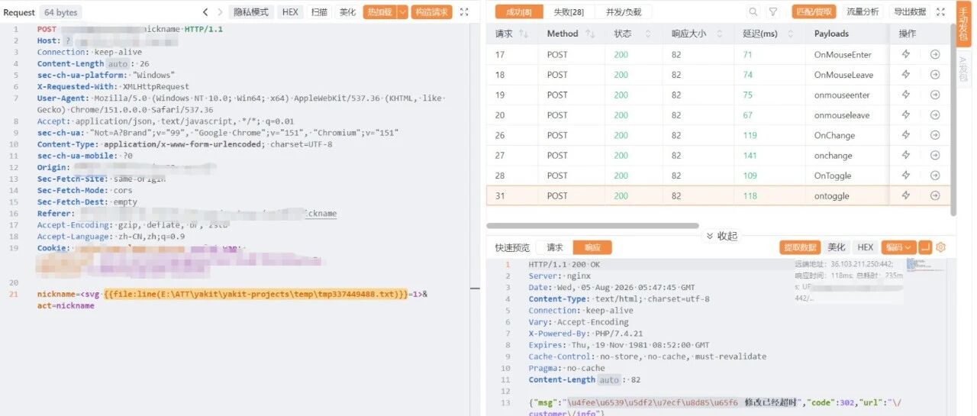Click the search magnifier icon above the results table
This screenshot has height=416, width=977.
pos(753,12)
